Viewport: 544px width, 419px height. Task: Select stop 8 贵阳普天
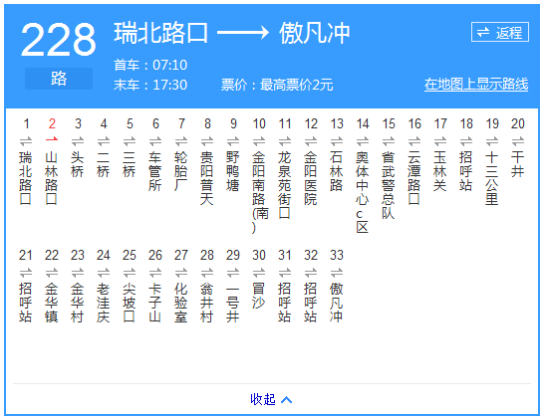pos(207,178)
